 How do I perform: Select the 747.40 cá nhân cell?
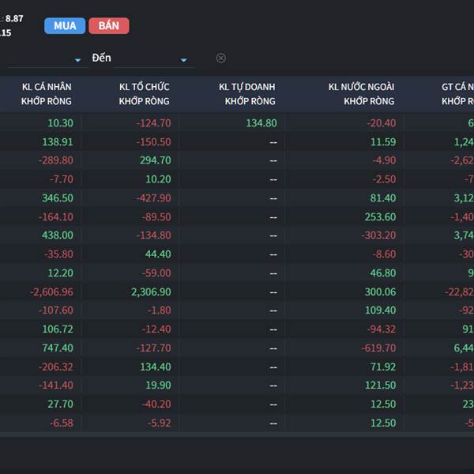point(57,348)
